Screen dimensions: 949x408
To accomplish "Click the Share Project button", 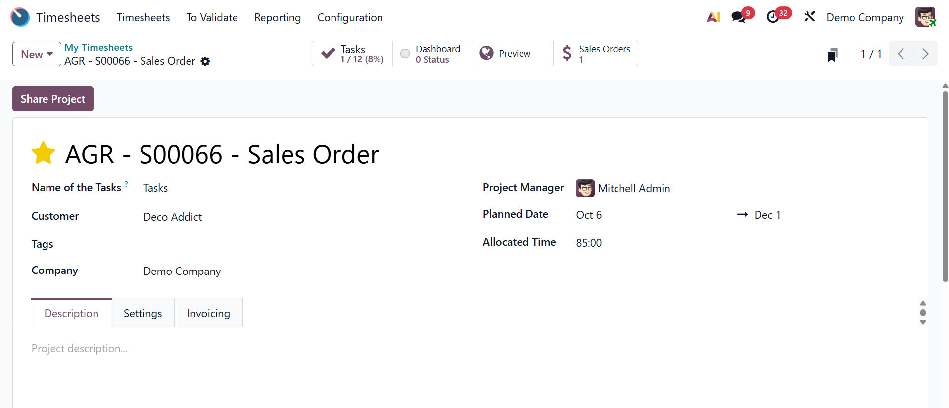I will (53, 99).
